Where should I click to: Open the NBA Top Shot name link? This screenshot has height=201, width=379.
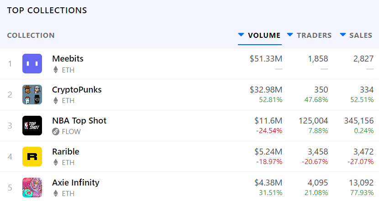click(79, 121)
